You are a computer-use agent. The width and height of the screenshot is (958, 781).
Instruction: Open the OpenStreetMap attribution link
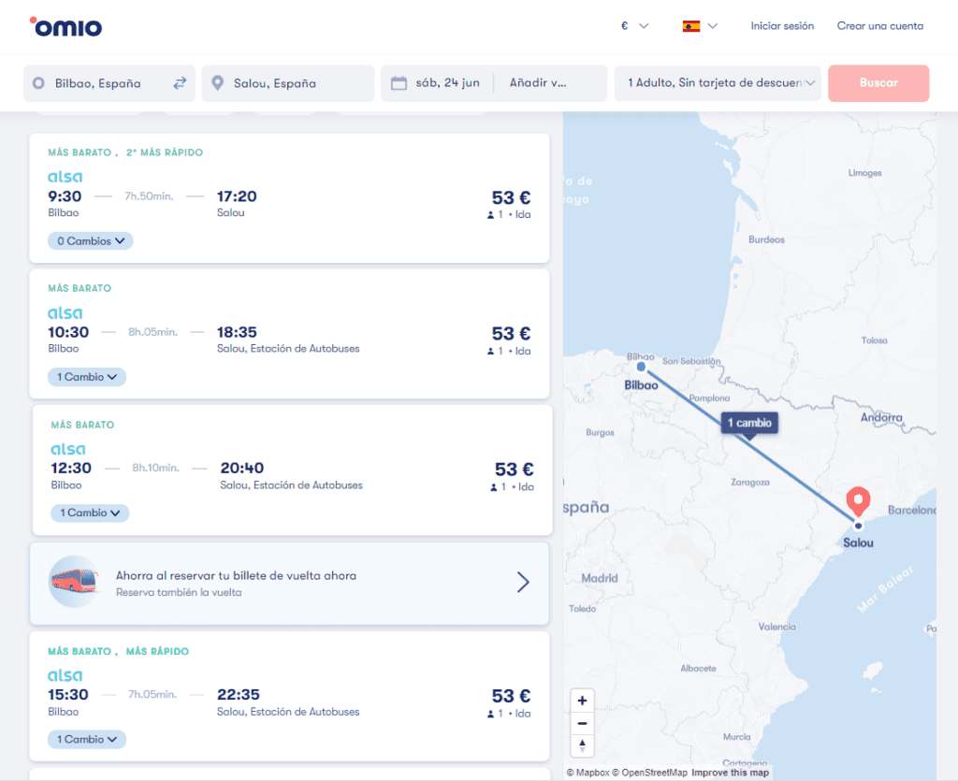pos(650,773)
